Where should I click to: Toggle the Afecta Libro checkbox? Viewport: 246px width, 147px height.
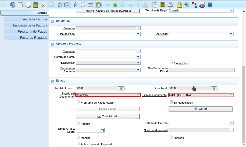(x=171, y=63)
